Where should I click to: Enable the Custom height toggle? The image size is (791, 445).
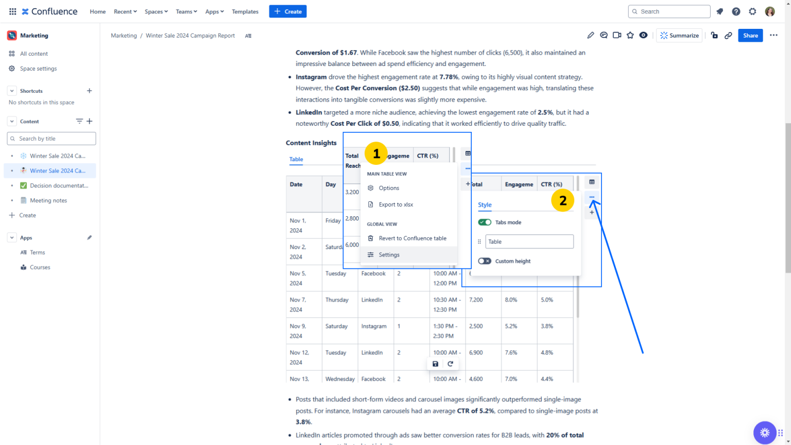point(484,261)
